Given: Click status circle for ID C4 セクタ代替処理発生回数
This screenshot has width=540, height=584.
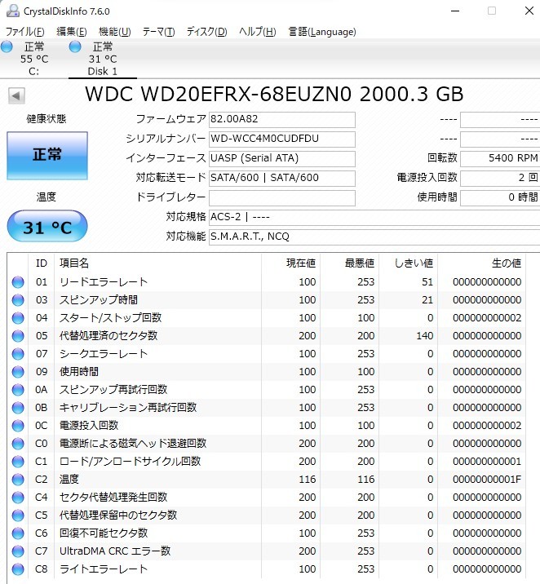Looking at the screenshot, I should pos(18,497).
